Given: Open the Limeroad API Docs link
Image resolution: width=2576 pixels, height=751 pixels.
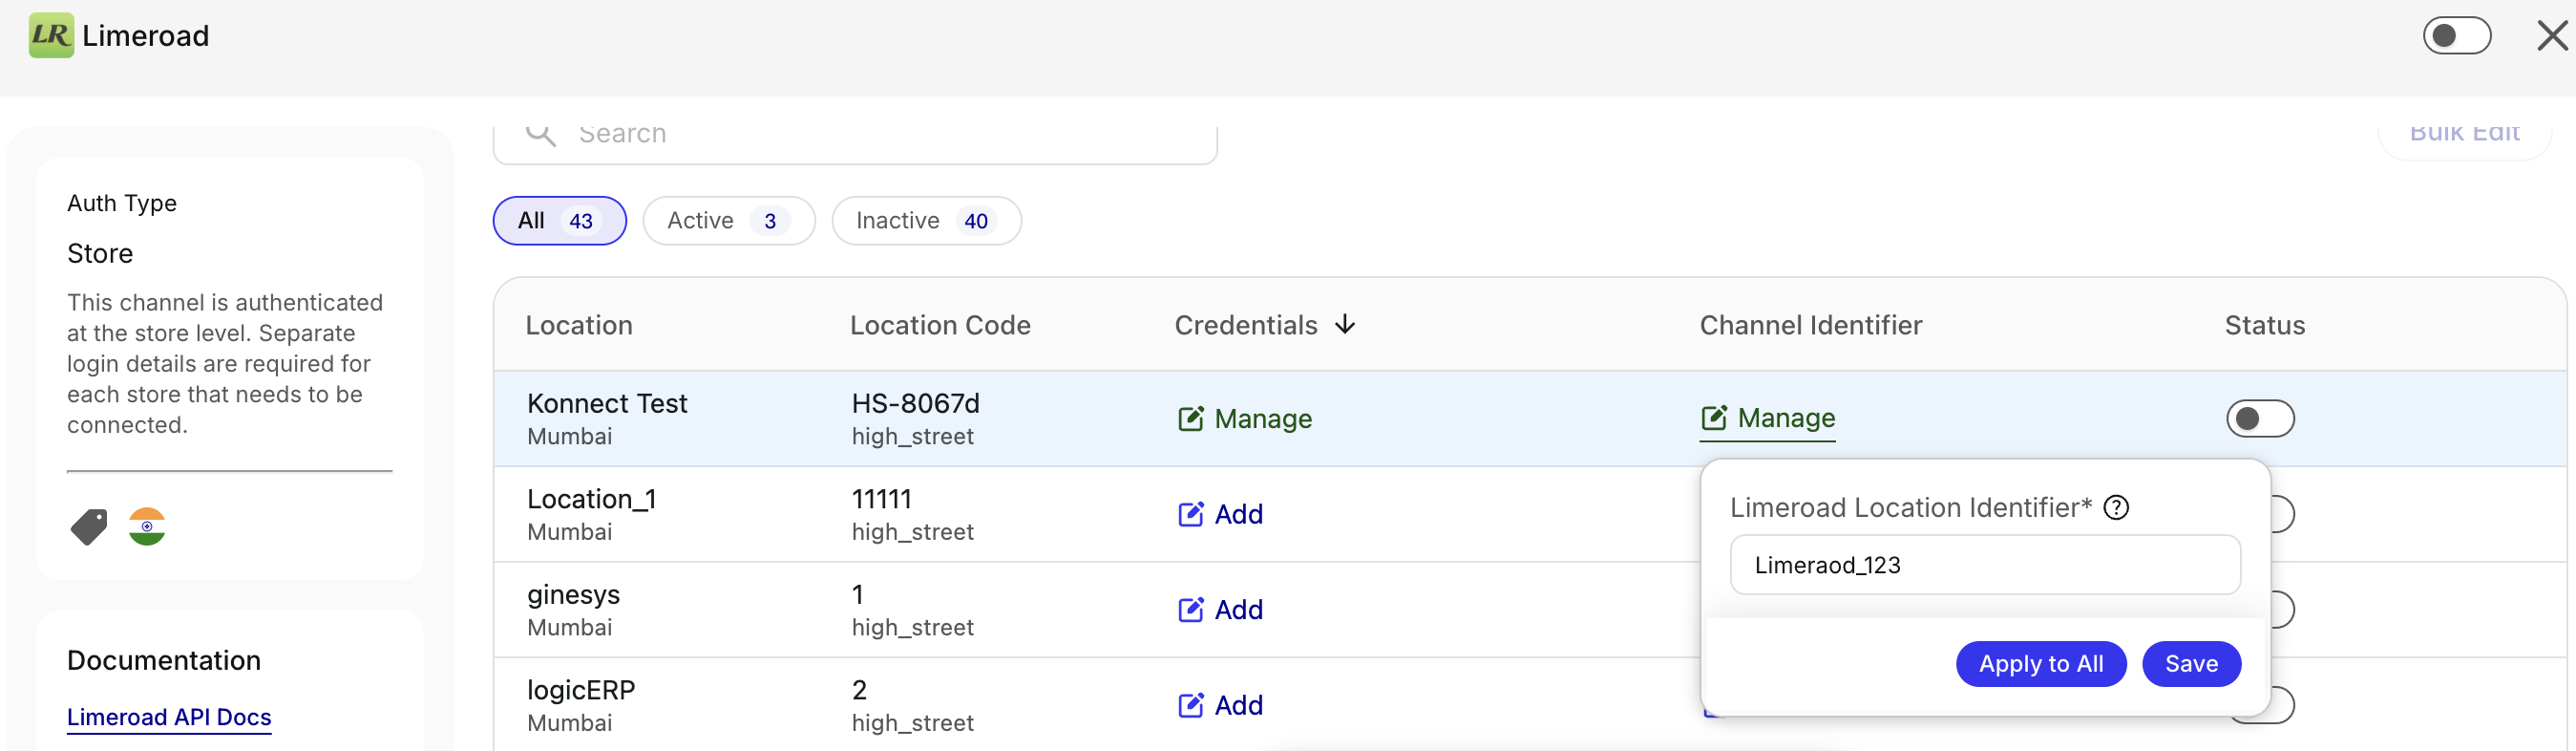Looking at the screenshot, I should click(x=169, y=717).
